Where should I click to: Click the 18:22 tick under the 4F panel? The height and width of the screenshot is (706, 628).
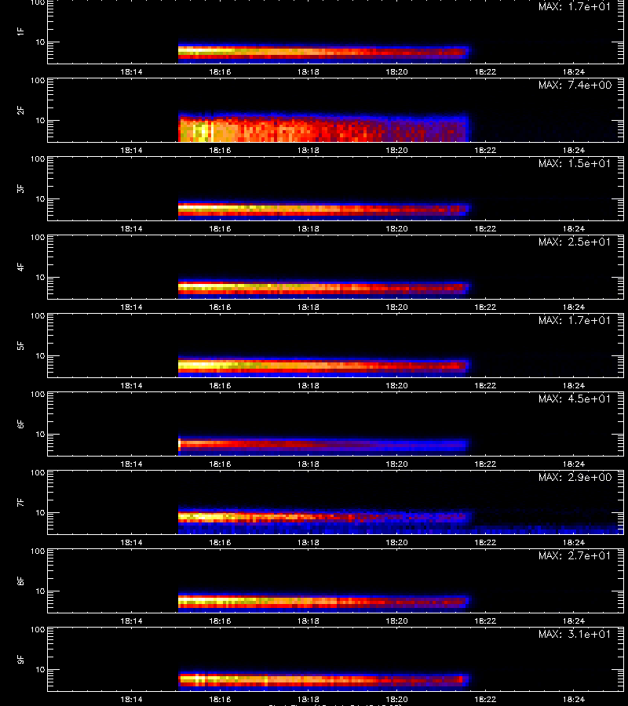point(485,307)
